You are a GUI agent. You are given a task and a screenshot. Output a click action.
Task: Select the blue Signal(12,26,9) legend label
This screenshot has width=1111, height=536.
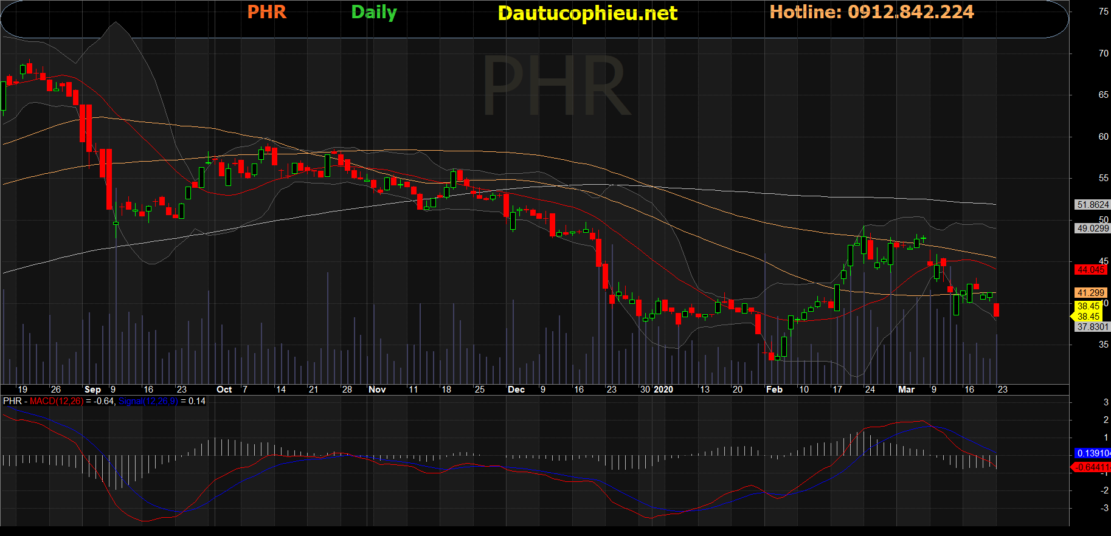click(x=148, y=401)
